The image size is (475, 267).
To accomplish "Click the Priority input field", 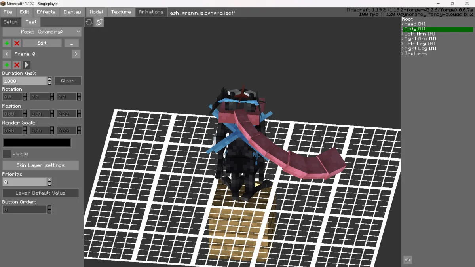I will (25, 182).
